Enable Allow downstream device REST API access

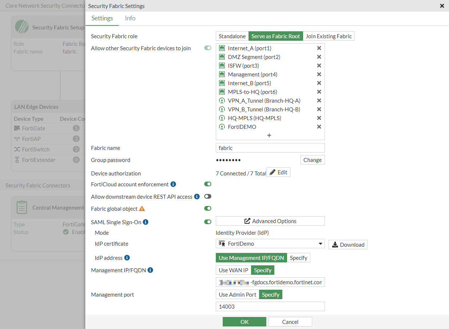click(x=208, y=196)
